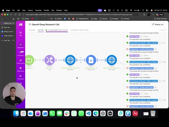Open the Archieve bookmarks folder

click(x=125, y=19)
